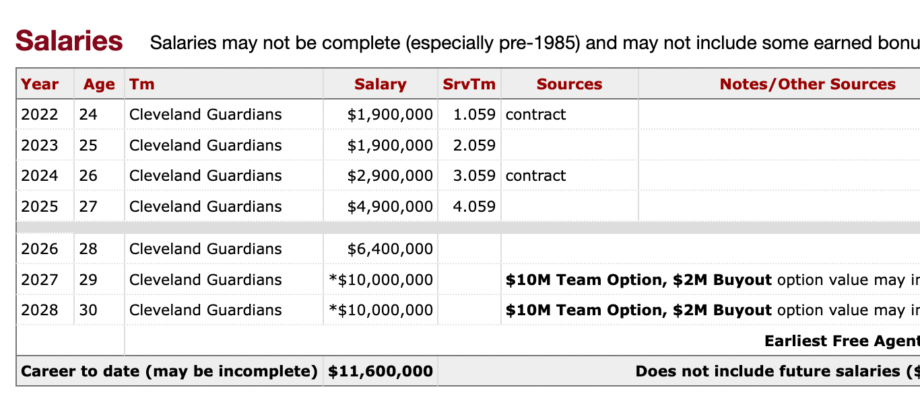Select the Sources column header
The width and height of the screenshot is (920, 406).
pyautogui.click(x=569, y=84)
